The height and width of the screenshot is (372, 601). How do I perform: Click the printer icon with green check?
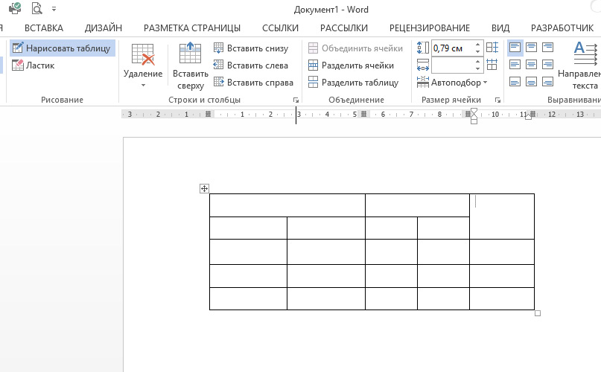(15, 8)
